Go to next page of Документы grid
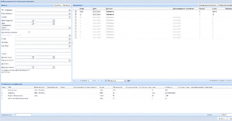Image resolution: width=232 pixels, height=121 pixels. click(99, 81)
